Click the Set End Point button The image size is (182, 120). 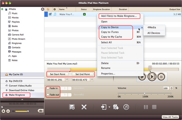click(83, 74)
